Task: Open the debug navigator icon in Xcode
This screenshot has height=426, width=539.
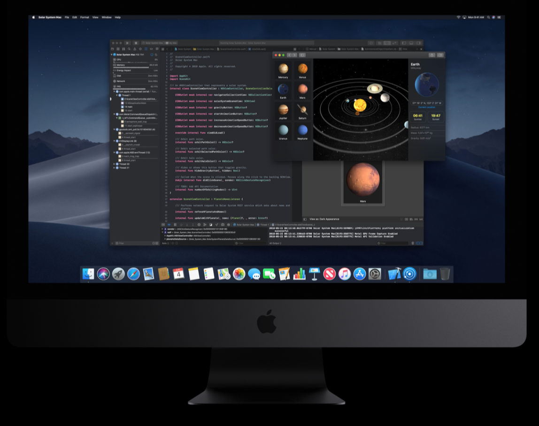Action: coord(146,49)
